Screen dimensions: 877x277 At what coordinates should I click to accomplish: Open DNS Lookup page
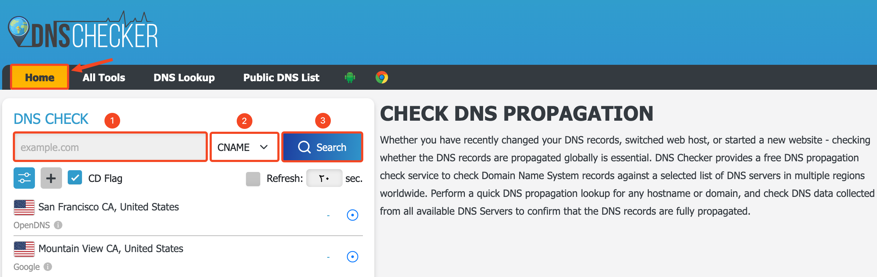pyautogui.click(x=184, y=78)
